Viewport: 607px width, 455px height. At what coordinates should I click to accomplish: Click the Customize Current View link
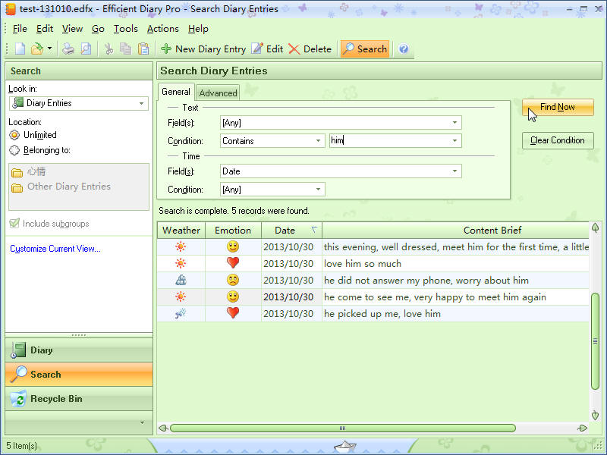click(55, 249)
